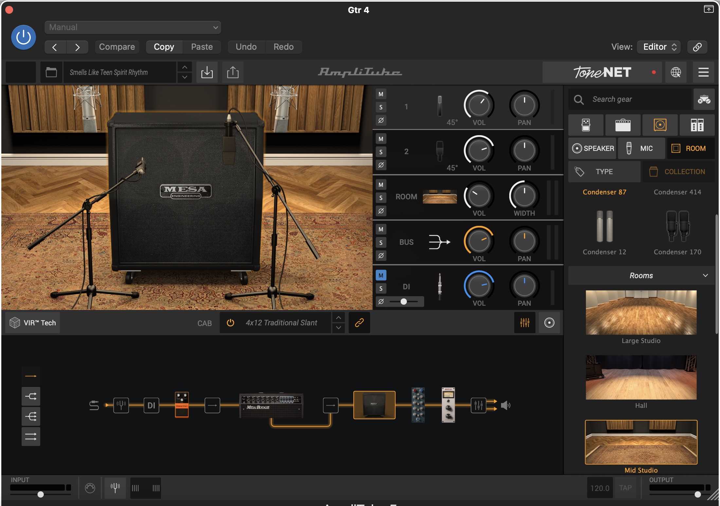Select the cabinet gear category icon
Viewport: 720px width, 506px height.
(x=660, y=125)
